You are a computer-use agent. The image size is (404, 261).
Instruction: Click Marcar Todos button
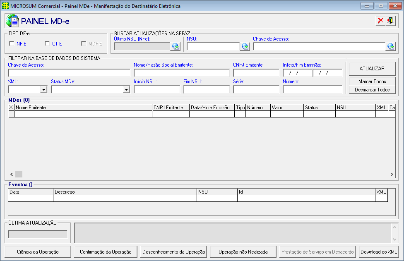tap(372, 81)
